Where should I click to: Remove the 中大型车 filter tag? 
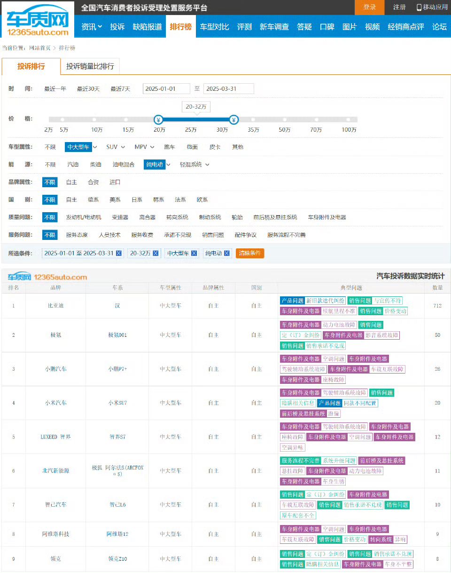tap(194, 253)
